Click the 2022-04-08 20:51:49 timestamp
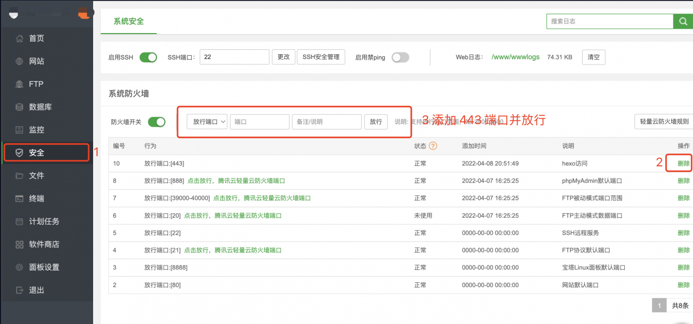Image resolution: width=693 pixels, height=324 pixels. pyautogui.click(x=490, y=163)
